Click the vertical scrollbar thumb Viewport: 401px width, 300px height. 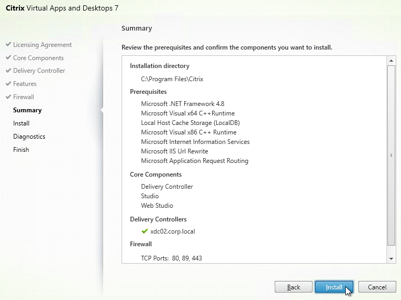(391, 156)
